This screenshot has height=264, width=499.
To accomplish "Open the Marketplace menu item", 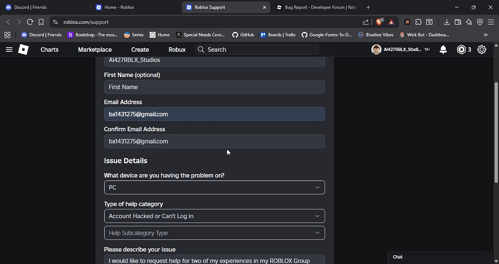I will (x=95, y=50).
